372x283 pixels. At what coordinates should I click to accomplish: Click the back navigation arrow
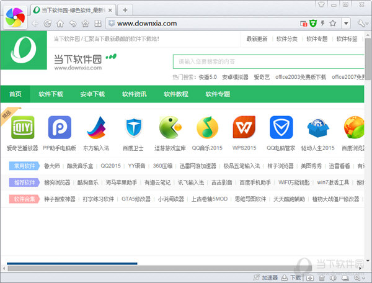[x=35, y=24]
